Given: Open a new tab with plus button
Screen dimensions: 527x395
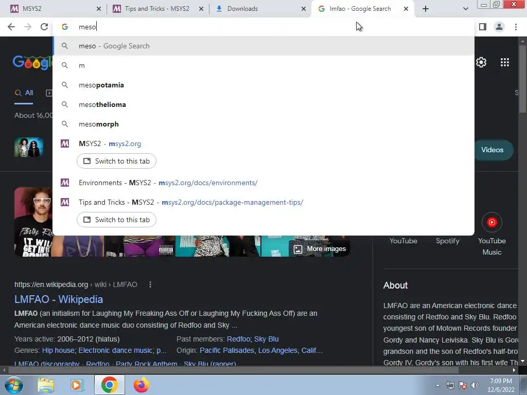Looking at the screenshot, I should (x=426, y=9).
